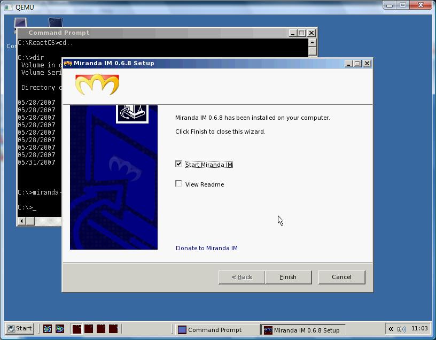Open the Donate to Miranda IM link
The height and width of the screenshot is (340, 436).
click(207, 248)
